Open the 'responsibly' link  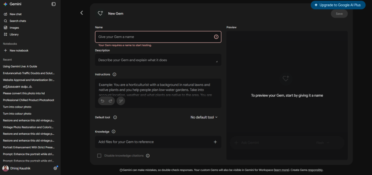tap(315, 170)
